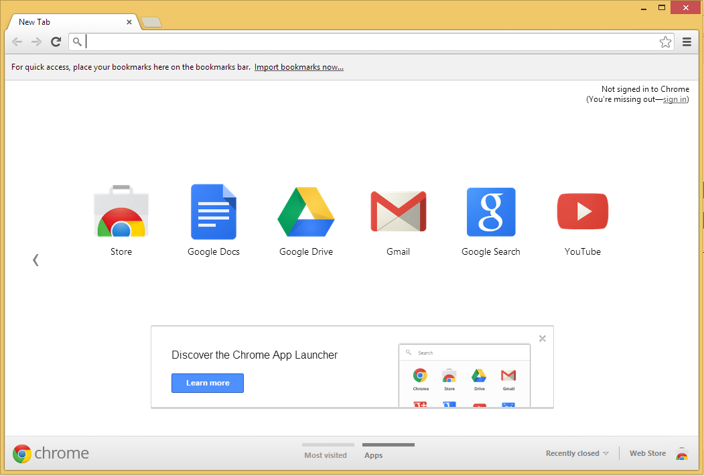Click the search magnifier in the omnibox

pos(77,42)
